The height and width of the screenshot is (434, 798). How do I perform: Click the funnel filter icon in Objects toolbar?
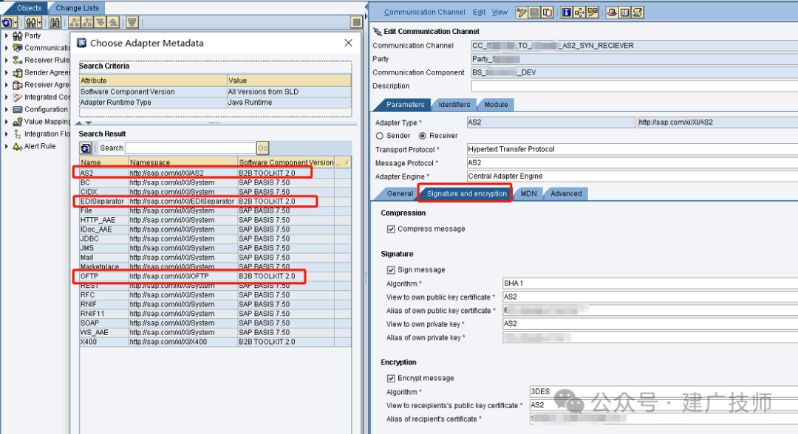point(132,22)
